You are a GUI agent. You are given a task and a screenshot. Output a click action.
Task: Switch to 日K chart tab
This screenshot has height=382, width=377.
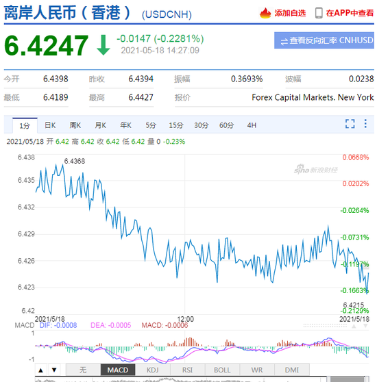pyautogui.click(x=50, y=125)
